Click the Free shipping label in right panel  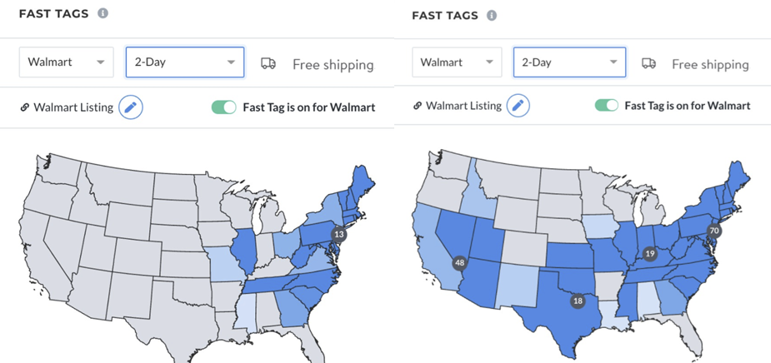pyautogui.click(x=710, y=64)
